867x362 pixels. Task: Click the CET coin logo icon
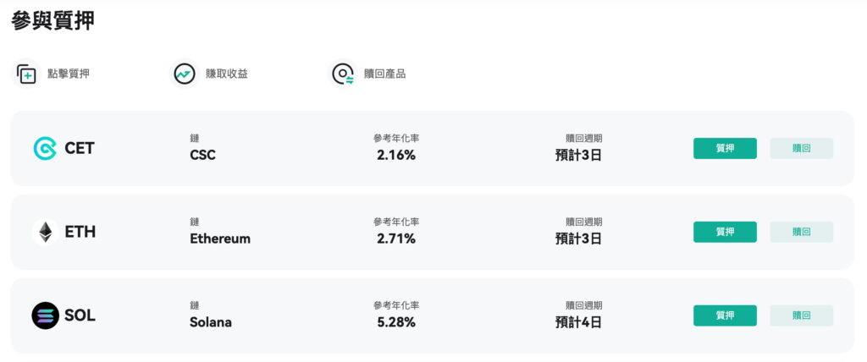[x=45, y=148]
